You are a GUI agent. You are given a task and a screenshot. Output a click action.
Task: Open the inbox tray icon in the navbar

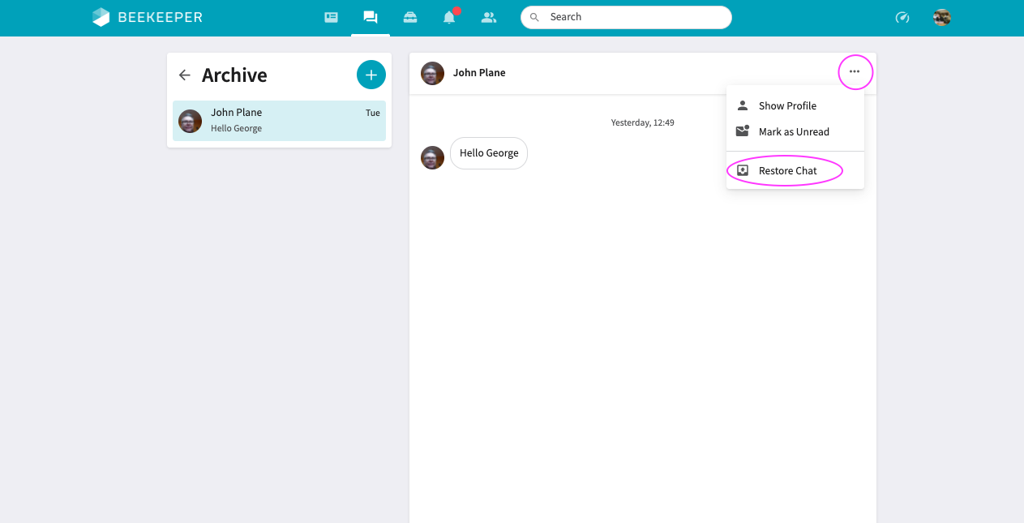(x=410, y=17)
